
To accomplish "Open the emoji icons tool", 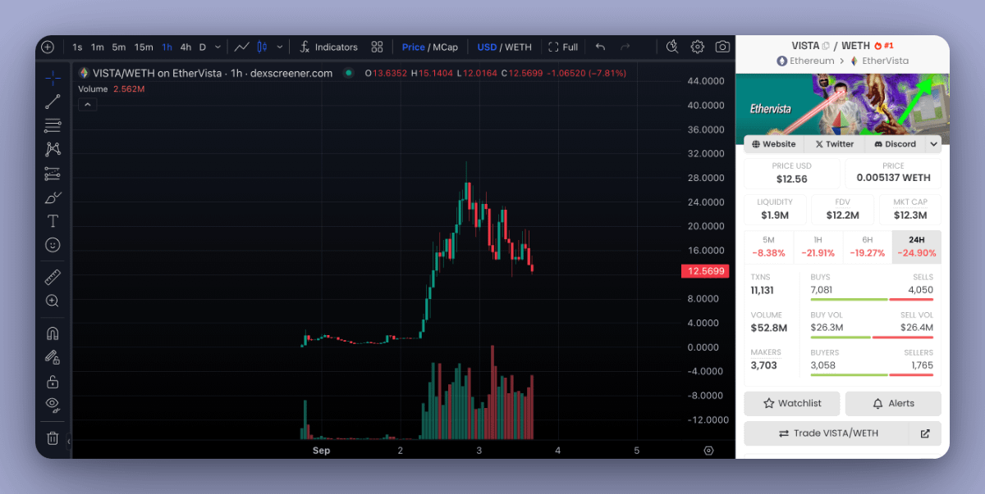I will pyautogui.click(x=53, y=245).
